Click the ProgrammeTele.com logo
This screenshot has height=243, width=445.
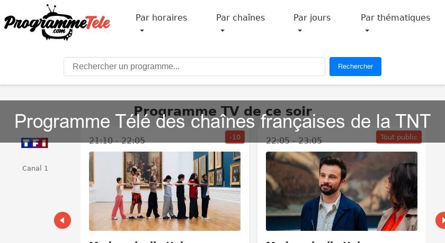[57, 22]
